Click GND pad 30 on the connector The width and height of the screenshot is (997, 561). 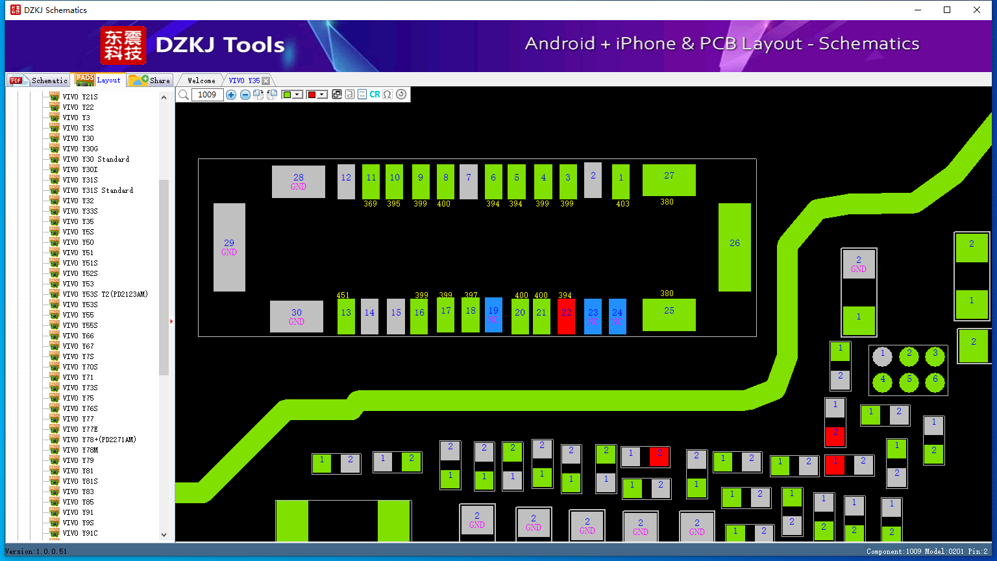pyautogui.click(x=297, y=317)
